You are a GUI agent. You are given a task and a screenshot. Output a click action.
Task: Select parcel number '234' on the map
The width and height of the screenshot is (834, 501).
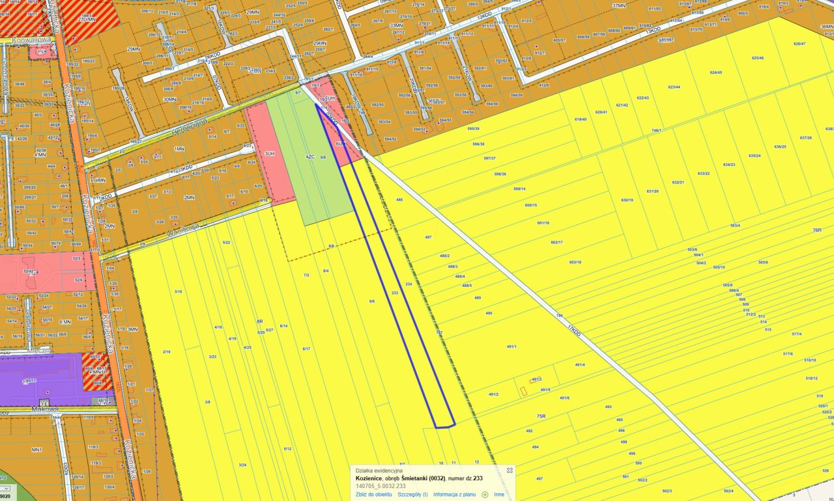coord(409,284)
